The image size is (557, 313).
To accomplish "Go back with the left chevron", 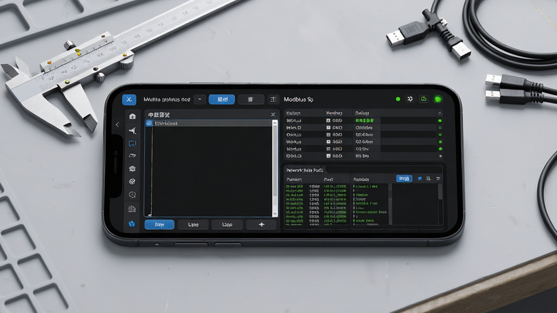I will click(117, 124).
